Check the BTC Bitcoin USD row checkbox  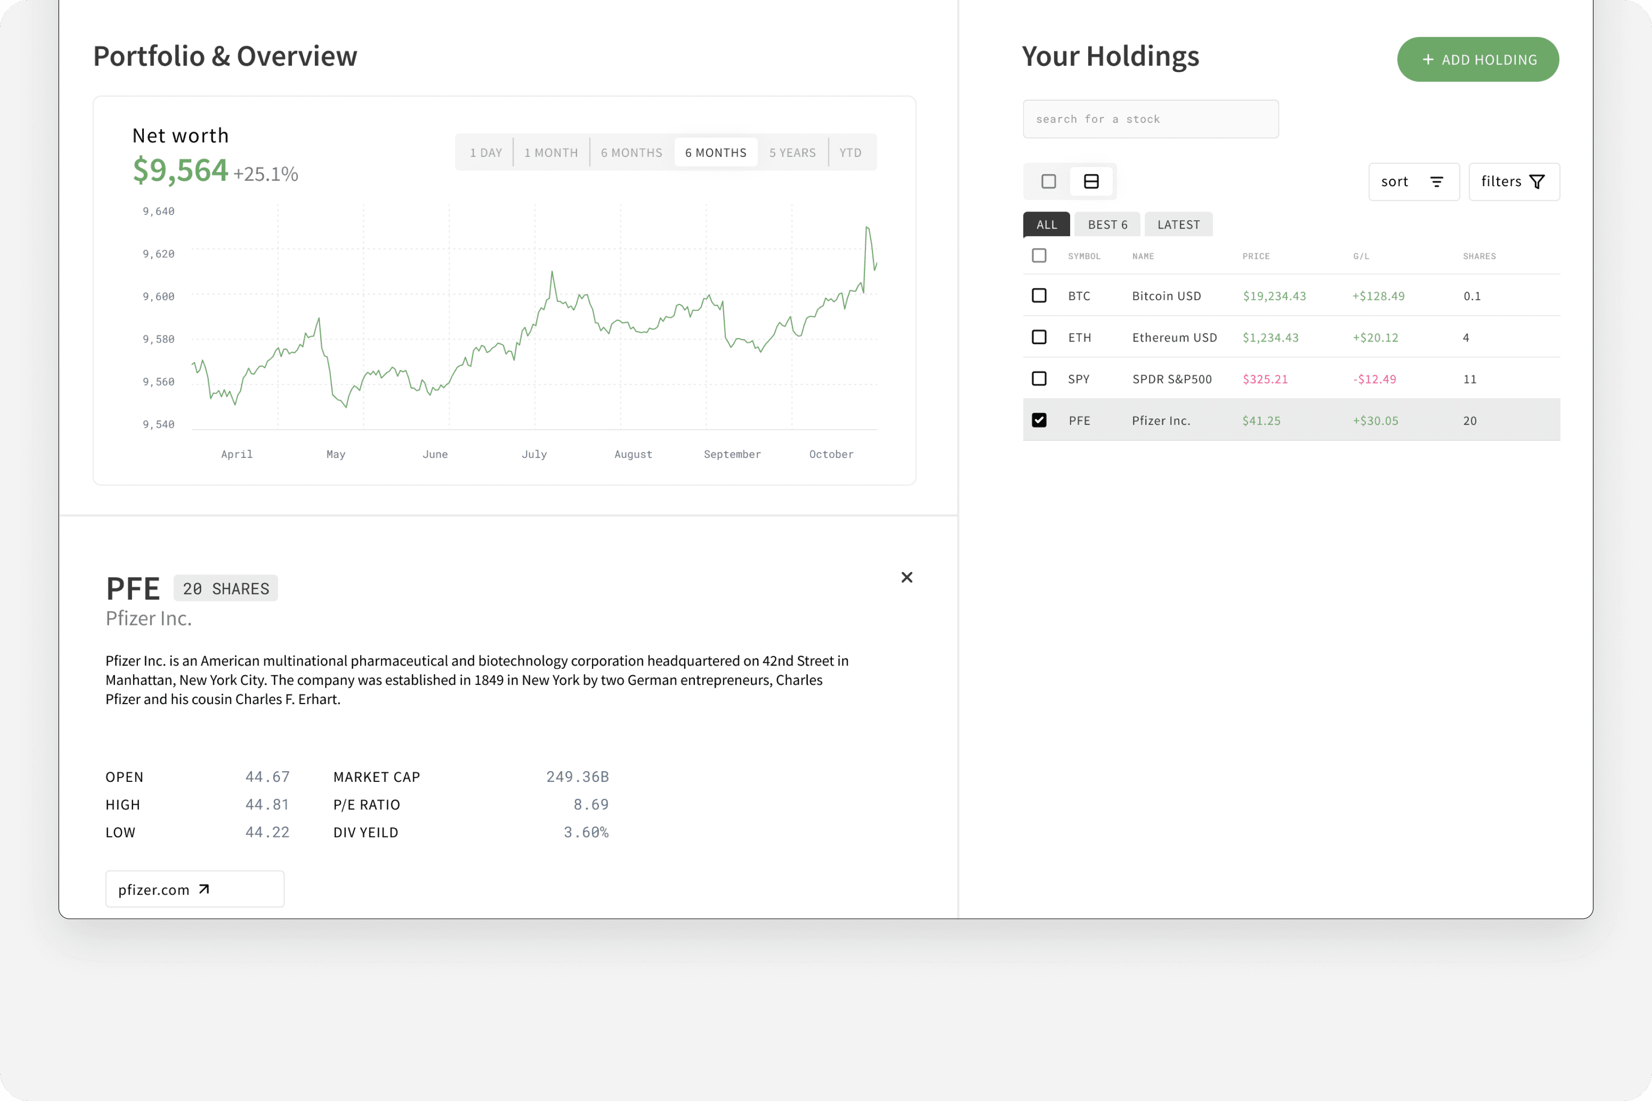(x=1039, y=296)
